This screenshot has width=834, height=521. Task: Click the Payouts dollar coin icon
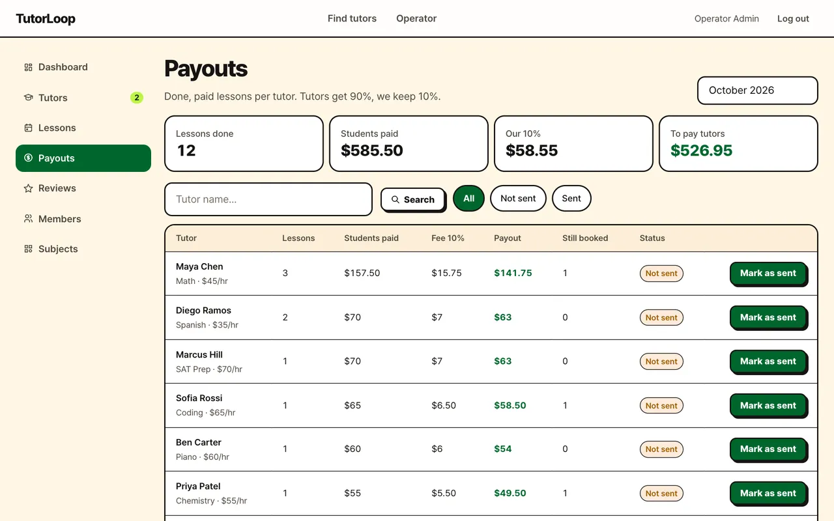(28, 158)
